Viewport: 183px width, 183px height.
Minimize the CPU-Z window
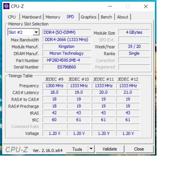[x=110, y=6]
